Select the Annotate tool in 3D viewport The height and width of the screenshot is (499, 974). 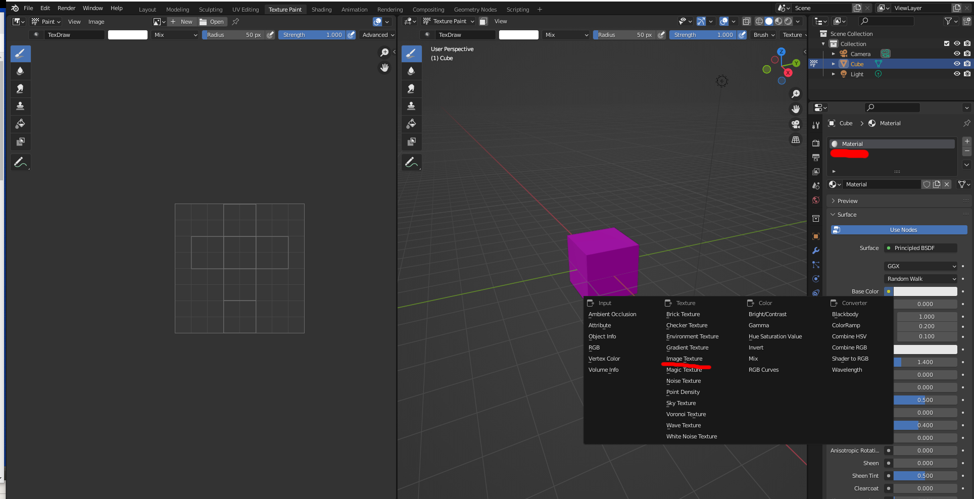[411, 163]
